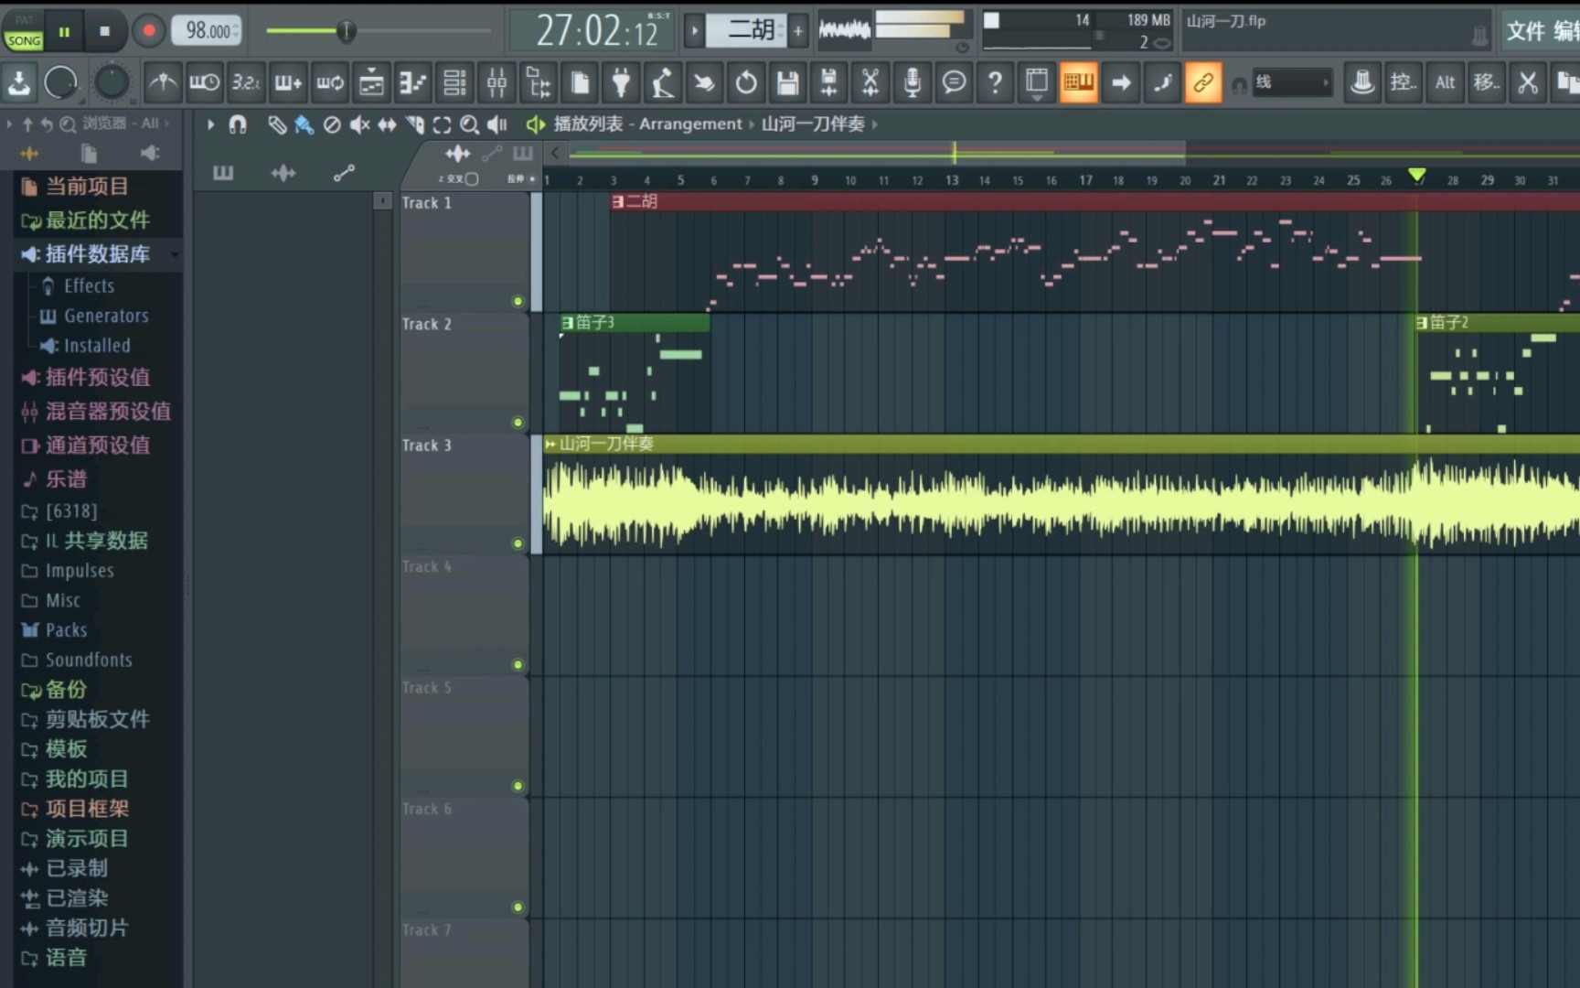Toggle the orange link multi-link icon

click(1203, 83)
